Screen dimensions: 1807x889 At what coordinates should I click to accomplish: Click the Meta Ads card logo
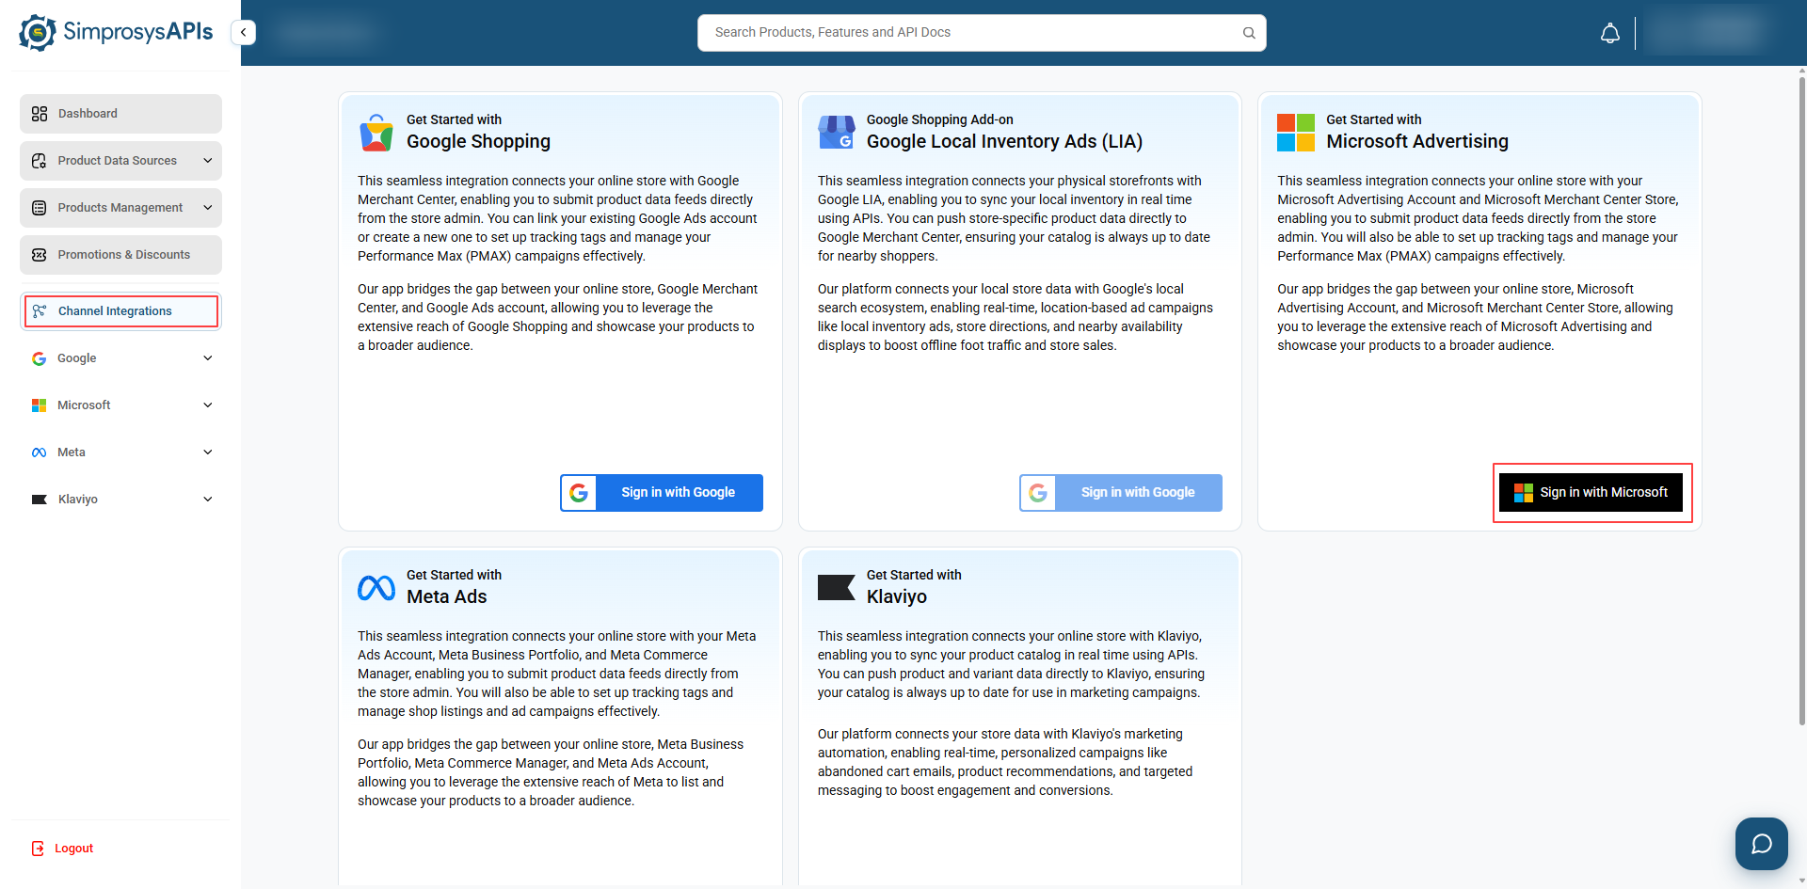[376, 588]
